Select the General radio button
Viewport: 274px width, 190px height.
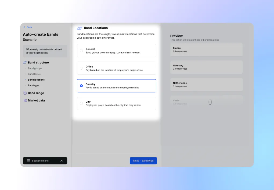tap(81, 51)
